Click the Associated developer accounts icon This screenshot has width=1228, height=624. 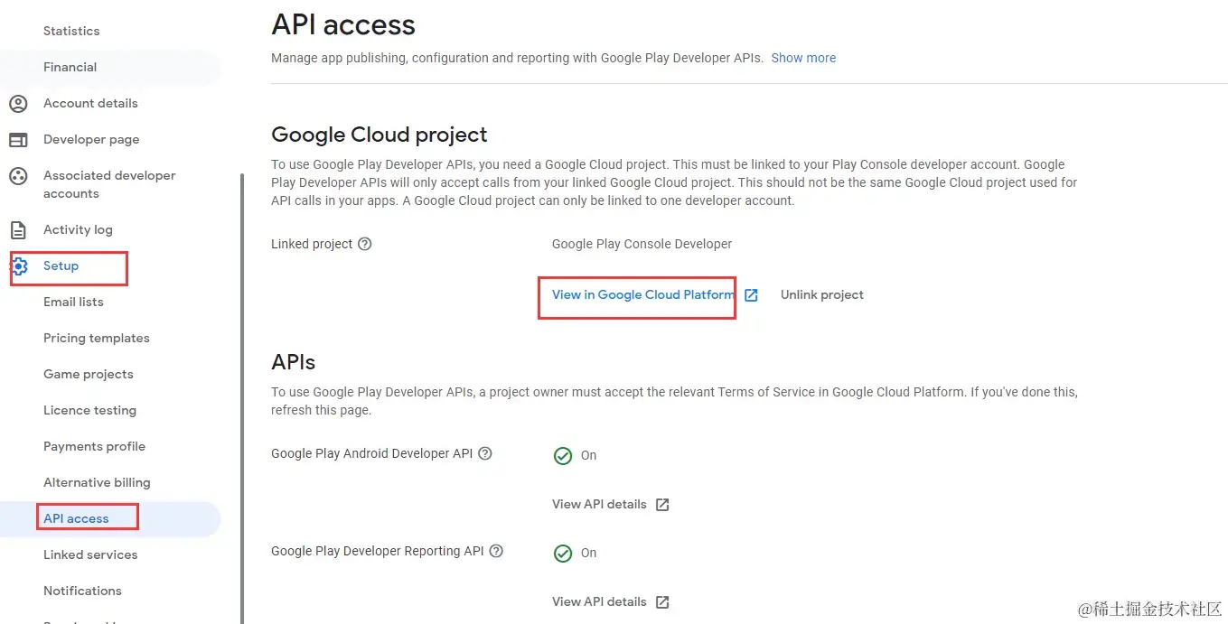(18, 176)
